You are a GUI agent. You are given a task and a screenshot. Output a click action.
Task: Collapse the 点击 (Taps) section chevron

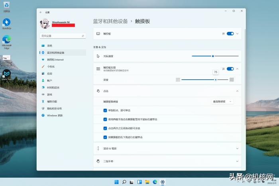tap(237, 91)
